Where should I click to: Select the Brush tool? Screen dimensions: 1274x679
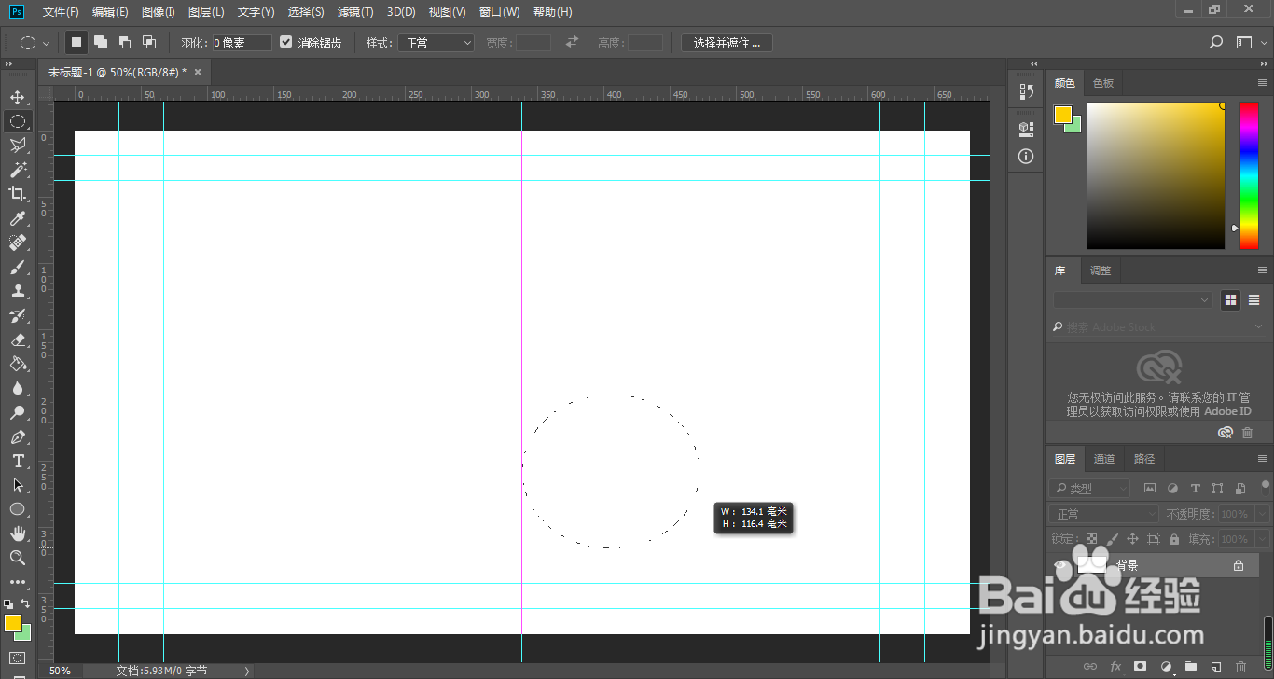(17, 267)
